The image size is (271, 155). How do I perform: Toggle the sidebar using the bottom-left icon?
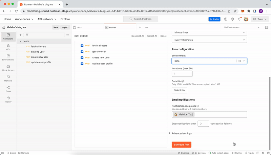point(3,153)
